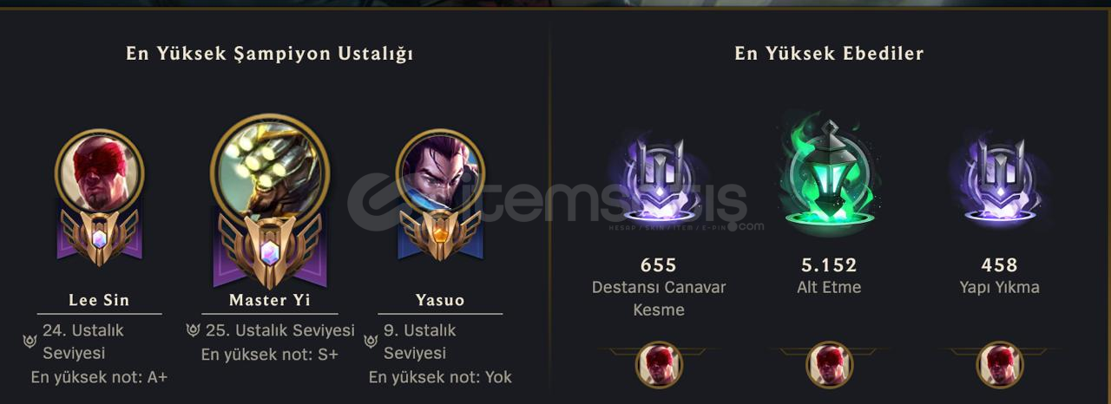Click small Lee Sin avatar under Alt Etme
Viewport: 1111px width, 404px height.
[x=829, y=365]
